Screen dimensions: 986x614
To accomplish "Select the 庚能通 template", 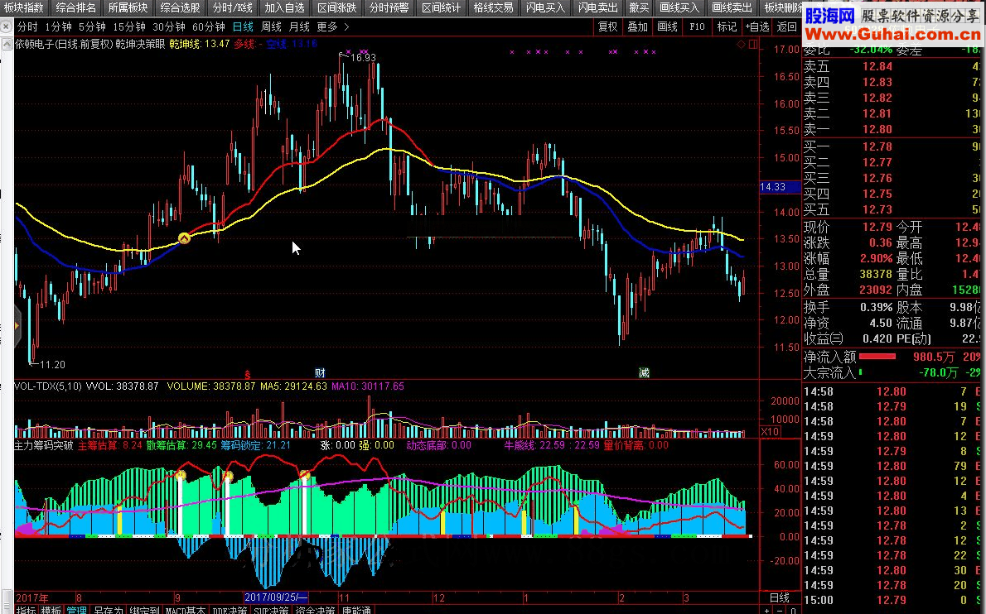I will tap(356, 610).
